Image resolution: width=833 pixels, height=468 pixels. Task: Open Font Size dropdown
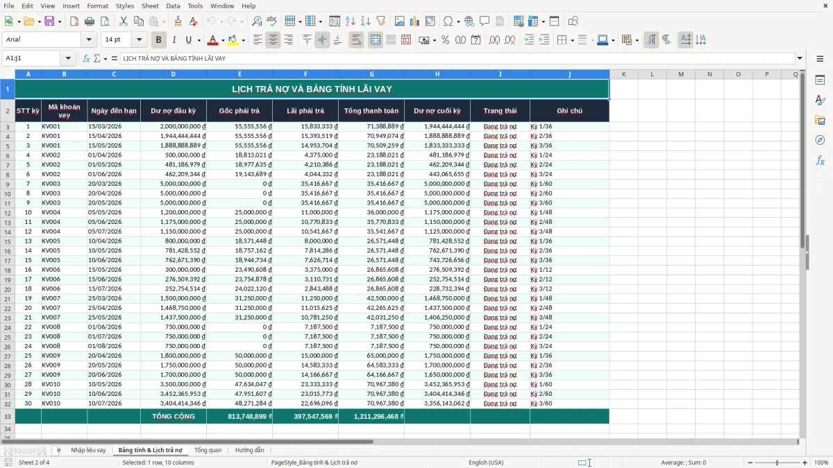click(139, 40)
